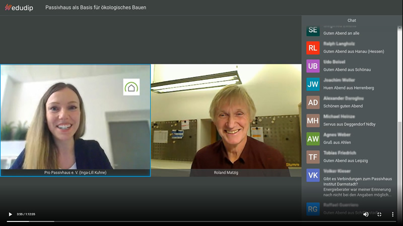403x226 pixels.
Task: Select Roland Matzig's video tile
Action: (x=226, y=120)
